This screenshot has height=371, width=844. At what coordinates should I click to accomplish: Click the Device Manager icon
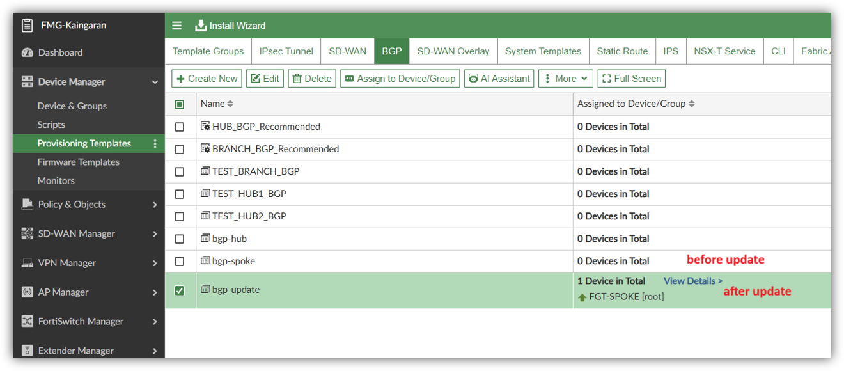tap(27, 82)
